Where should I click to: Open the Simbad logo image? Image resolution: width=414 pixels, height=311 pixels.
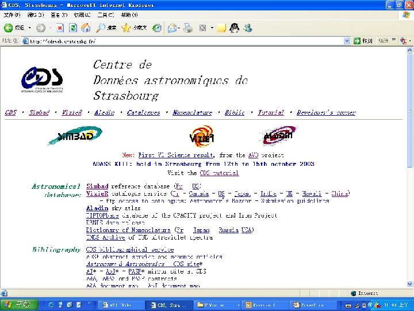75,135
